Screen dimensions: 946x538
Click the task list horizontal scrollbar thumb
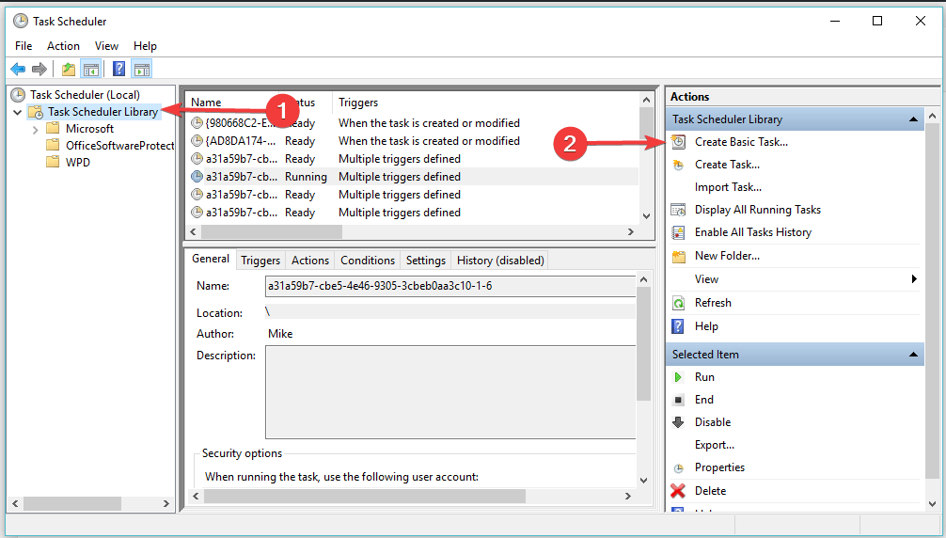(x=272, y=231)
